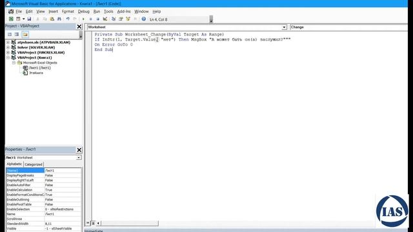Expand the atpvbaen.xls project node
The height and width of the screenshot is (232, 413).
pyautogui.click(x=8, y=42)
